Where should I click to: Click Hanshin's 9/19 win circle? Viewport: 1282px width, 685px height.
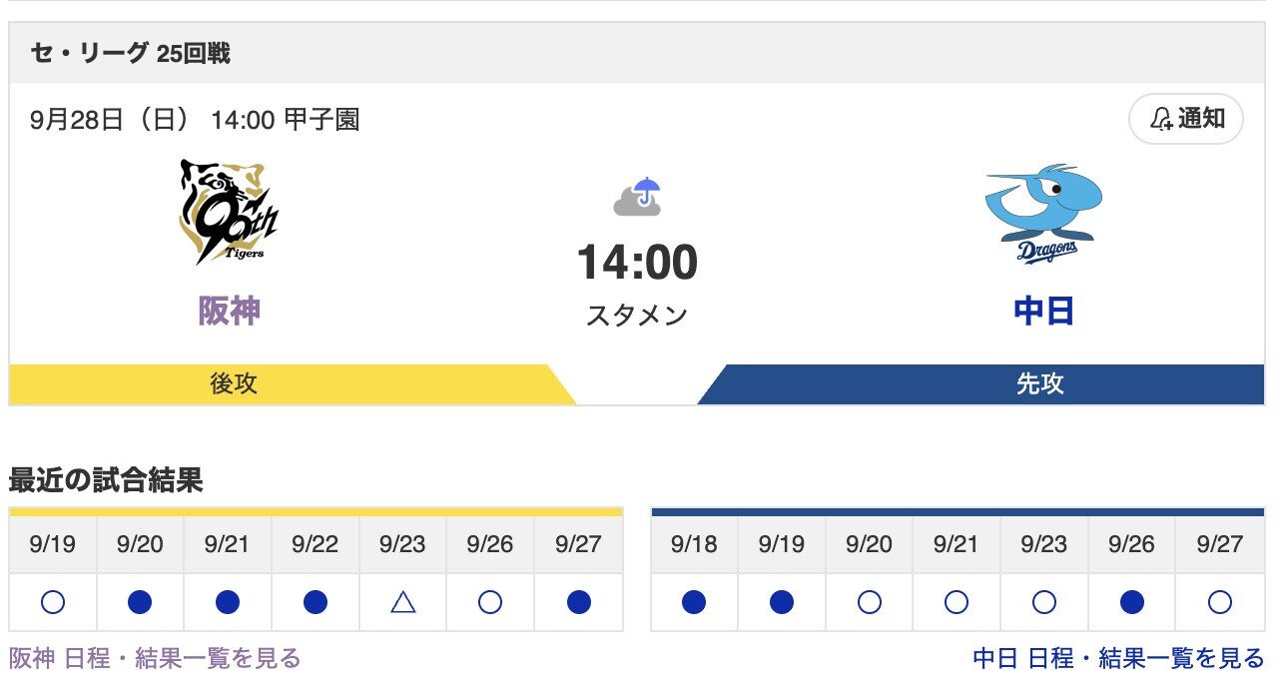pos(53,602)
